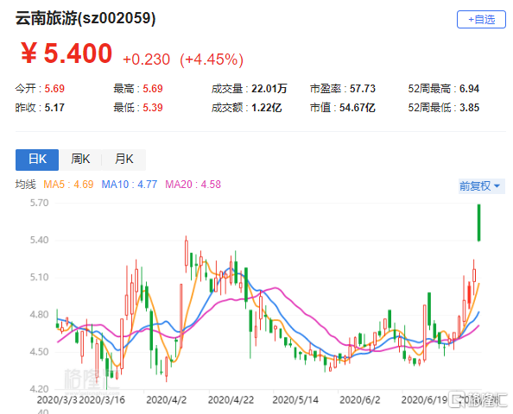
Task: Click the 均线 label
Action: [25, 185]
